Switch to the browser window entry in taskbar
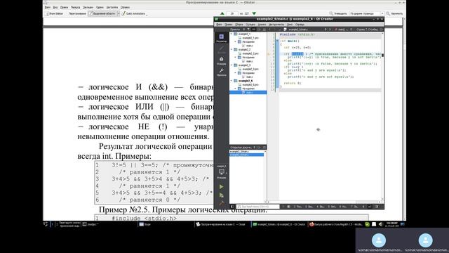The image size is (449, 253). click(x=336, y=224)
